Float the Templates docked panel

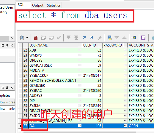[x=3, y=88]
